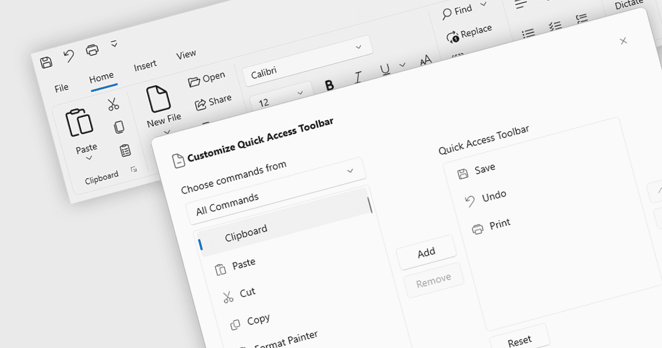Click the command list scrollbar thumb
The height and width of the screenshot is (348, 662).
point(370,205)
